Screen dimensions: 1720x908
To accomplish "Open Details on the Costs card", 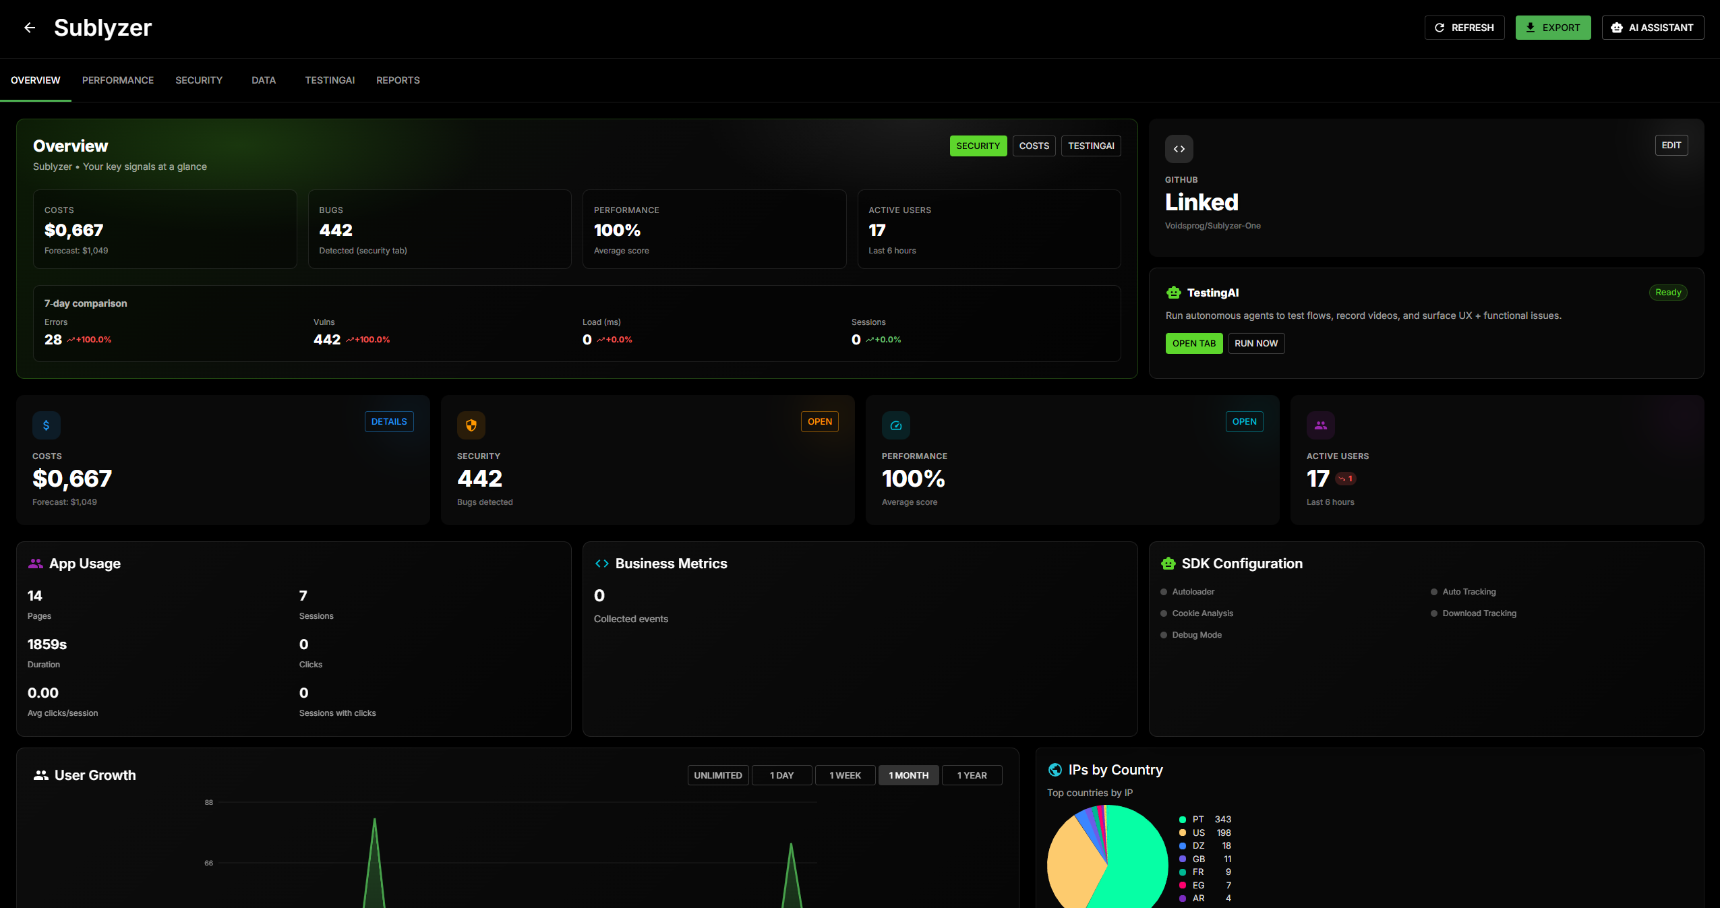I will click(389, 421).
